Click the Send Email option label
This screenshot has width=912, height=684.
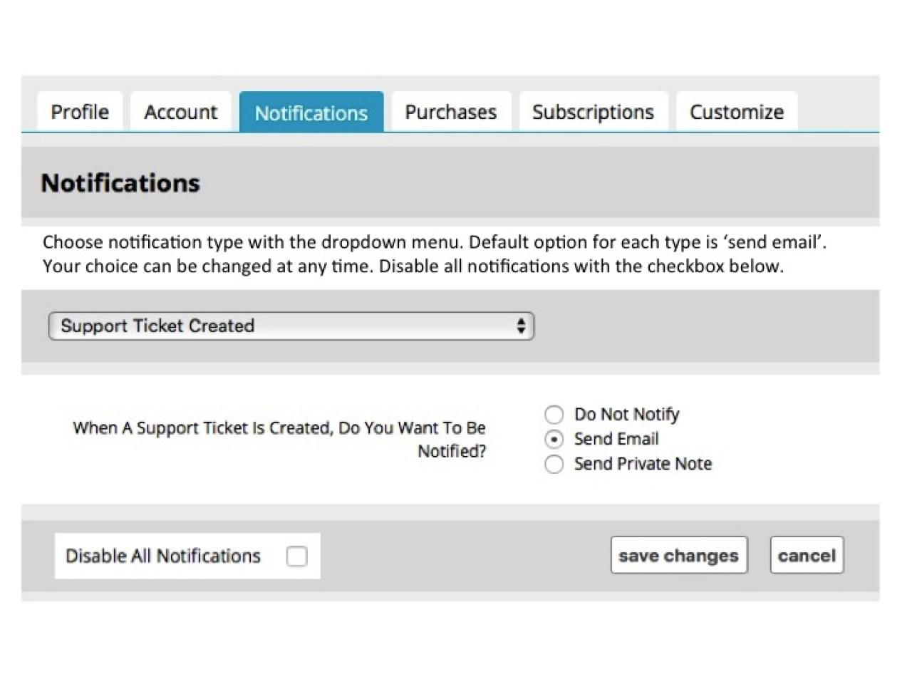[x=616, y=439]
